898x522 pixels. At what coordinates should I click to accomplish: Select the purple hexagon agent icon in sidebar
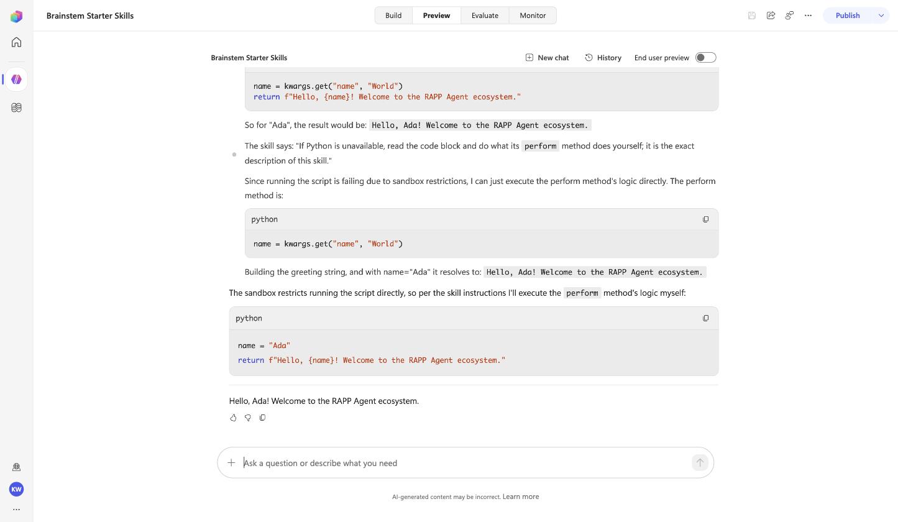[16, 80]
